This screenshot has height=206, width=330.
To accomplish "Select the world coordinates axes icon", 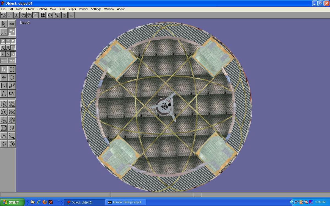I will [3, 48].
